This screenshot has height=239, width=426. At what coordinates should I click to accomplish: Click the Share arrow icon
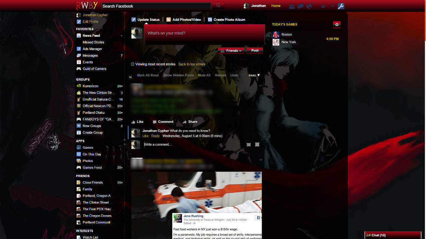[x=185, y=122]
